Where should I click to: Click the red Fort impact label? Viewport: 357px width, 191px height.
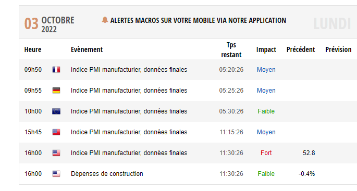coord(266,153)
